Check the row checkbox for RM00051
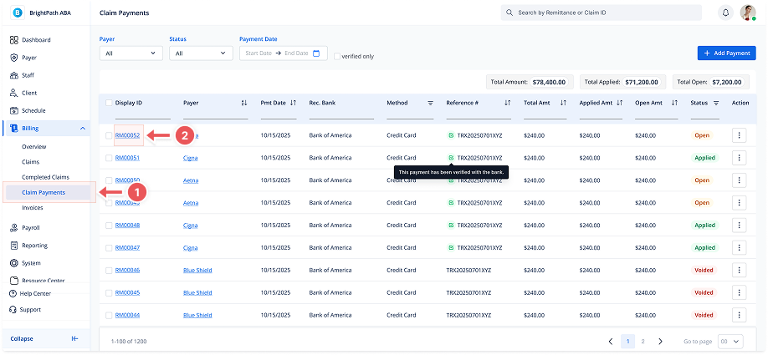Screen dimensions: 768x355 [109, 158]
